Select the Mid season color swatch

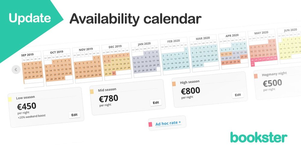[92, 92]
